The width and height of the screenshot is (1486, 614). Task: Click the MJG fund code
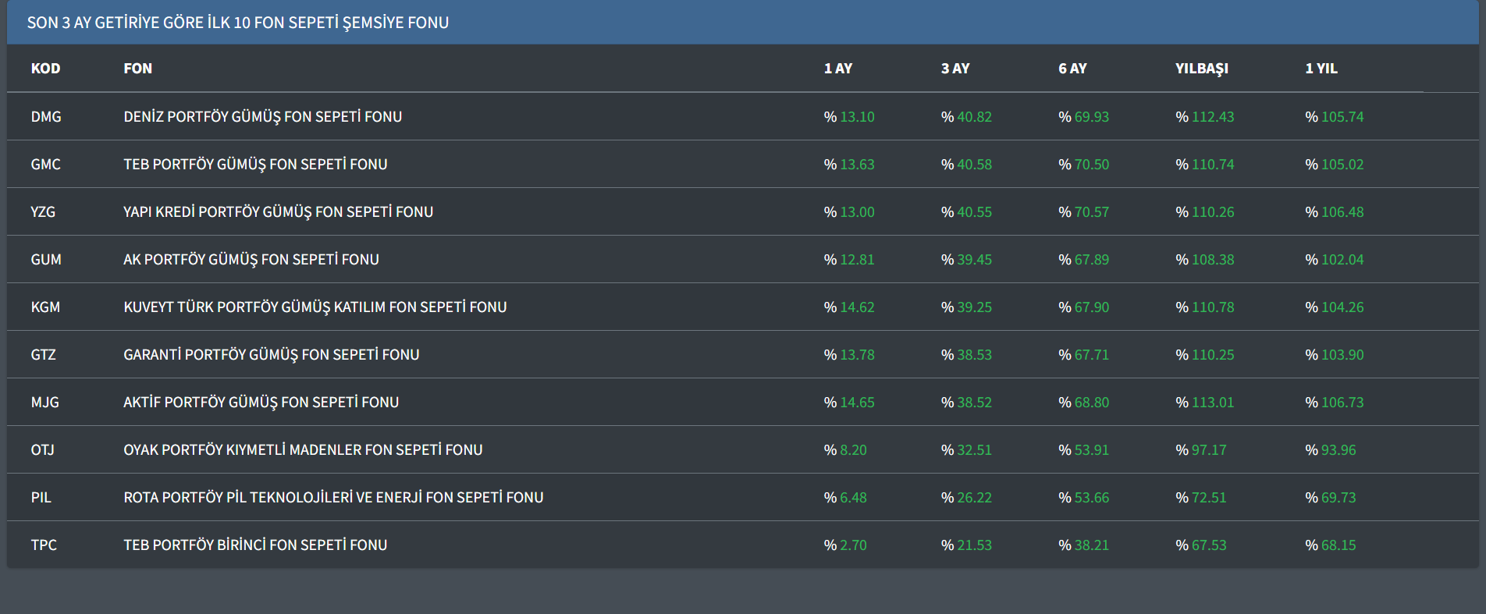click(x=44, y=403)
